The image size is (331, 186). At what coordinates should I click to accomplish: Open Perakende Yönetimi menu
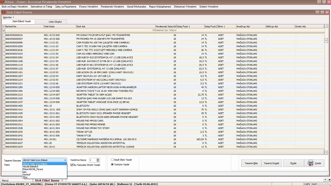pos(112,6)
